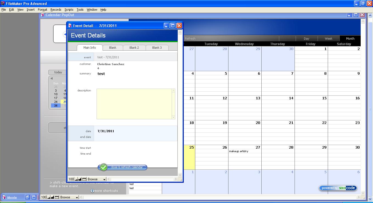
Task: Switch calendar to Month view
Action: (350, 39)
